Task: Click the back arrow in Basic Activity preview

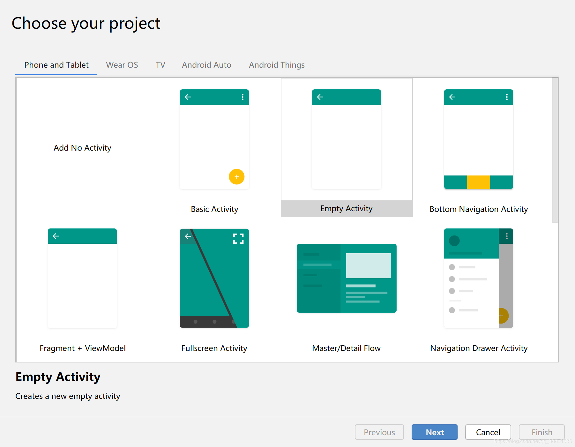Action: 188,97
